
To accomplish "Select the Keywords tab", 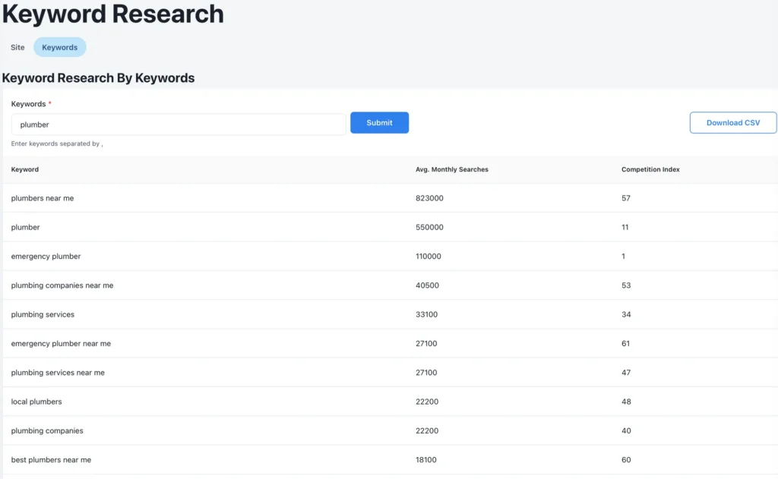I will coord(59,47).
